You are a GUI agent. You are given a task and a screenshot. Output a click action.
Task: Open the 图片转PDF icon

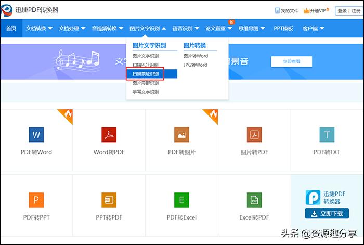254,135
